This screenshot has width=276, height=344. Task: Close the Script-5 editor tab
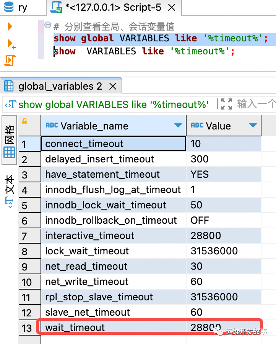(x=171, y=7)
